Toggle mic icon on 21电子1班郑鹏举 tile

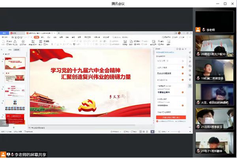(199, 150)
